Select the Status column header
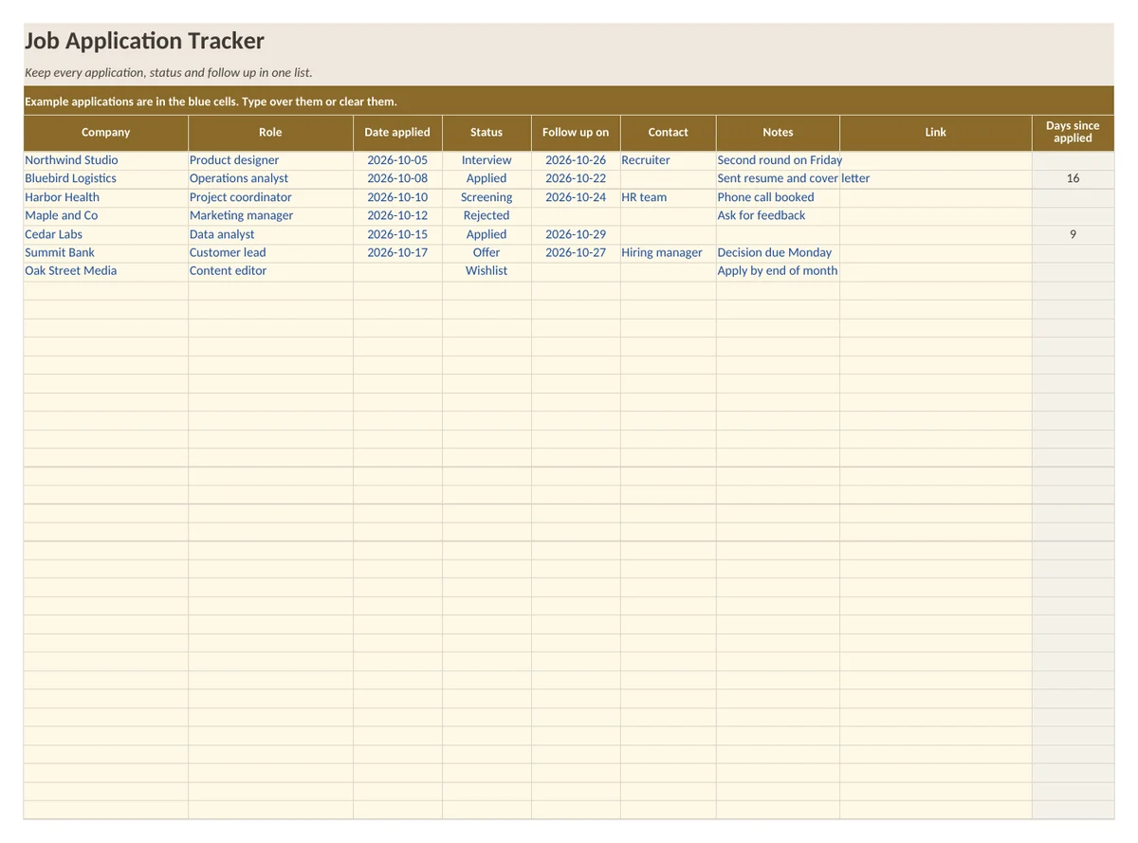 [486, 133]
